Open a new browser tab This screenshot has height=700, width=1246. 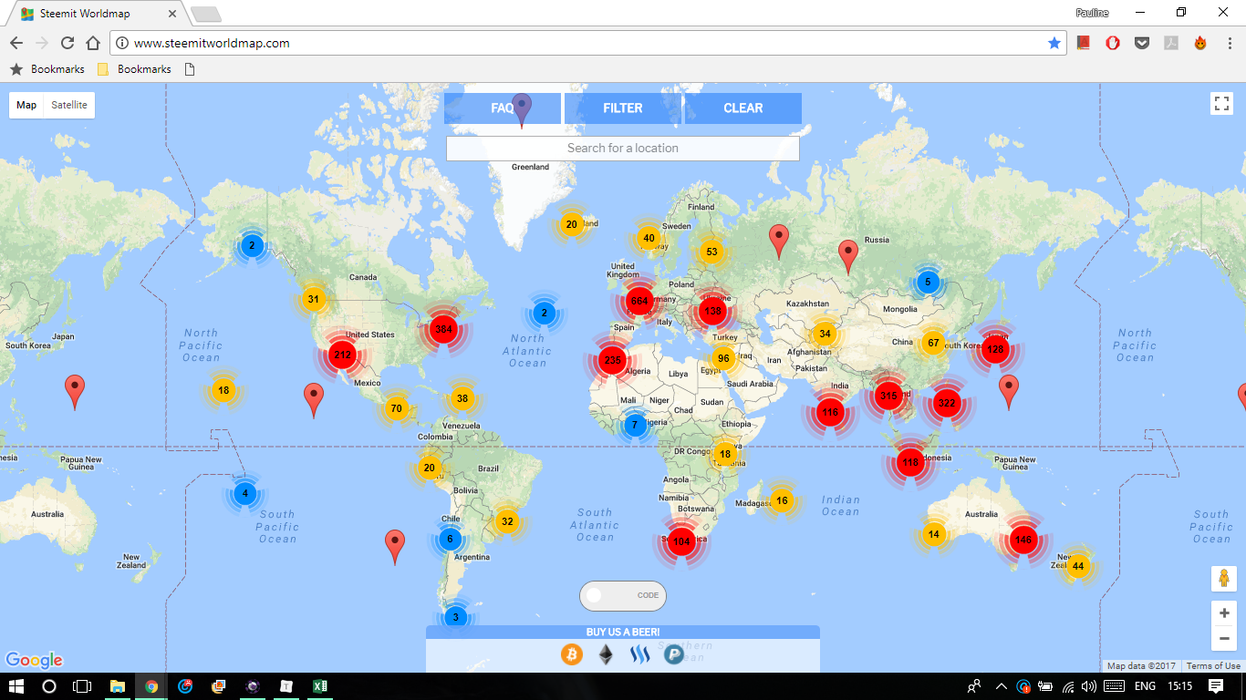(x=206, y=14)
